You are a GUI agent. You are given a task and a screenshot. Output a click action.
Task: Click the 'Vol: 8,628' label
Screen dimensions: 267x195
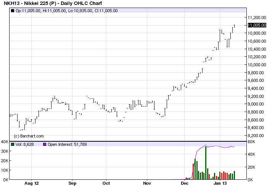pos(25,144)
